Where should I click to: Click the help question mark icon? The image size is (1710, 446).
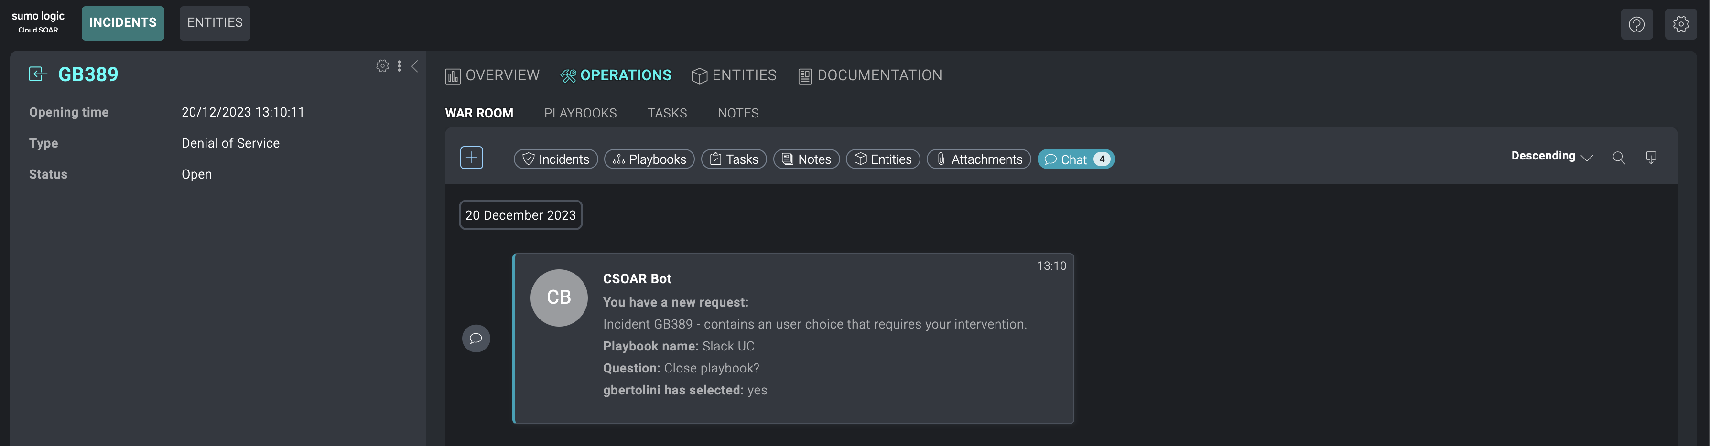1636,24
